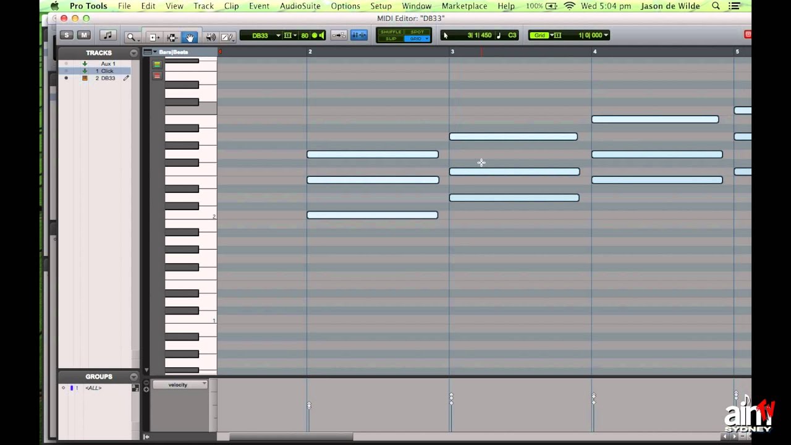Remove the velocity lane with minus button

(x=146, y=383)
